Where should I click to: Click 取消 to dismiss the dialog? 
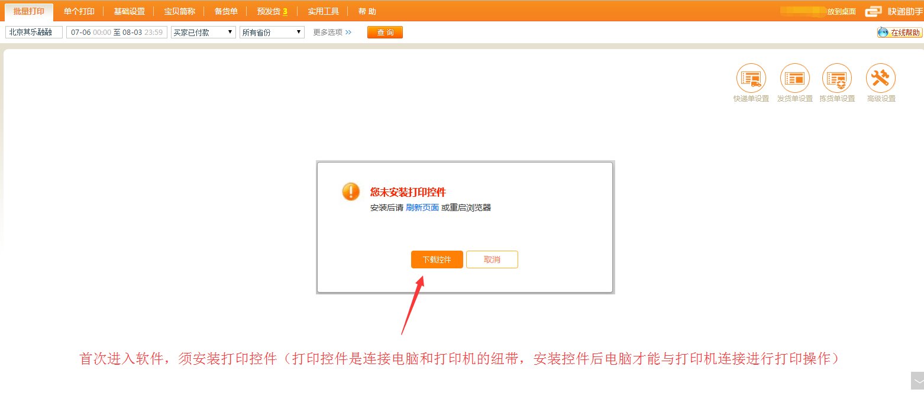(492, 259)
